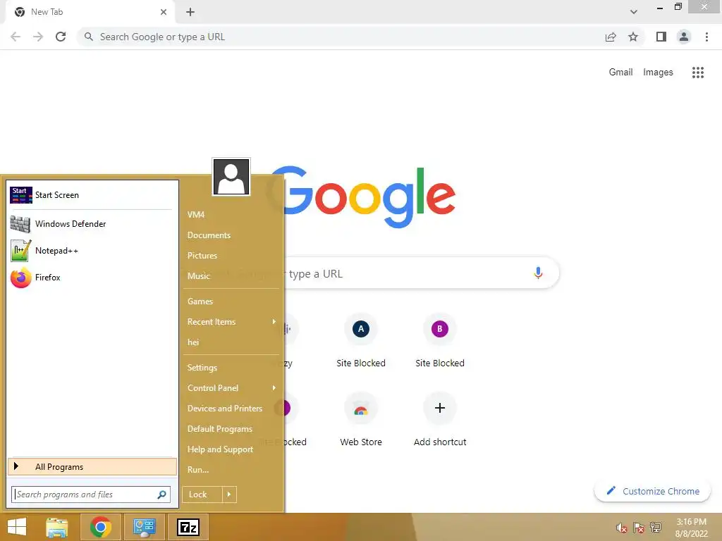This screenshot has width=722, height=541.
Task: Open Devices and Printers
Action: point(231,409)
